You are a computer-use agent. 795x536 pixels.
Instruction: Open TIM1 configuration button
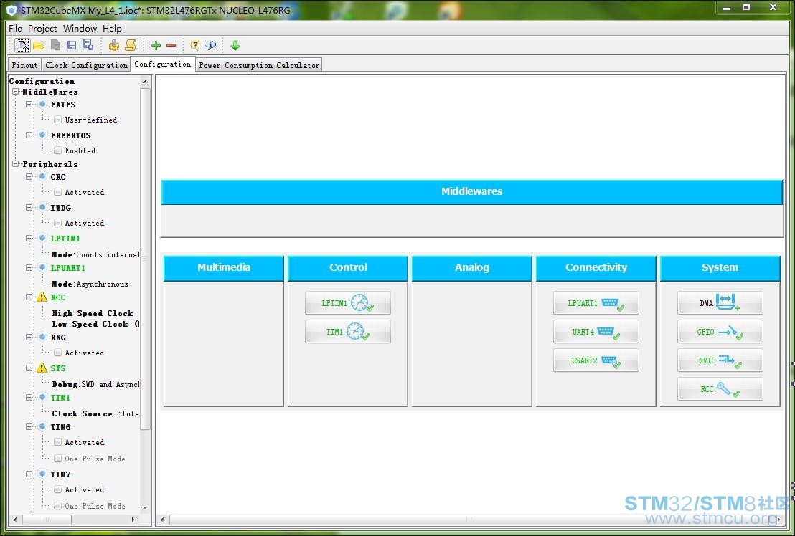348,332
